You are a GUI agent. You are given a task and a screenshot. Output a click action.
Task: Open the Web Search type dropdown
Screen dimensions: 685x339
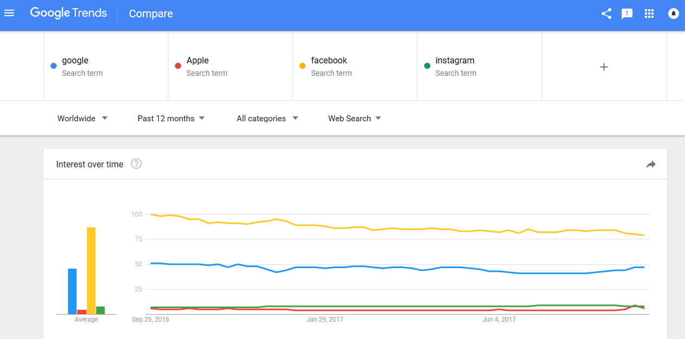[x=354, y=119]
